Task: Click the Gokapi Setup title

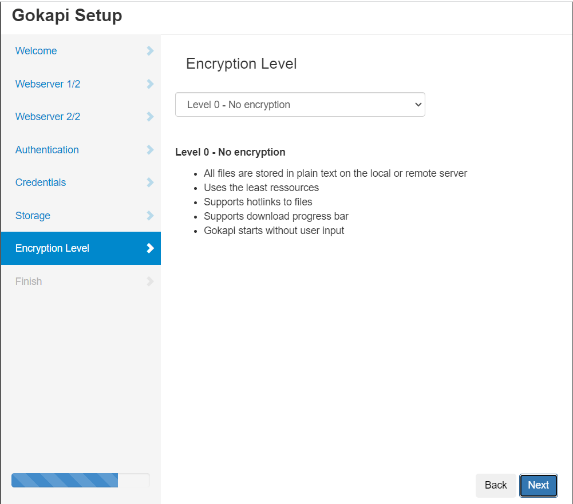Action: 67,15
